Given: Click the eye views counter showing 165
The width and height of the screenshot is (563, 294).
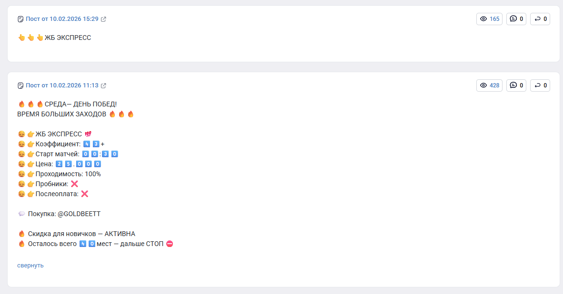Looking at the screenshot, I should click(x=489, y=19).
